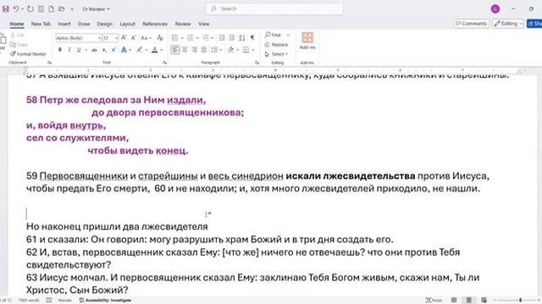Click the Replace button
The width and height of the screenshot is (542, 304).
pos(276,45)
